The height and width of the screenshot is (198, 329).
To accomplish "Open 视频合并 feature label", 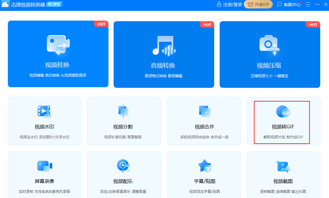I will click(x=205, y=127).
